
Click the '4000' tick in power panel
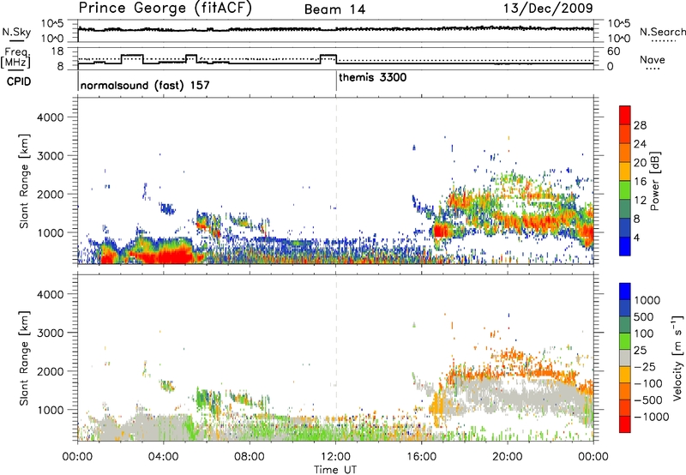point(51,117)
